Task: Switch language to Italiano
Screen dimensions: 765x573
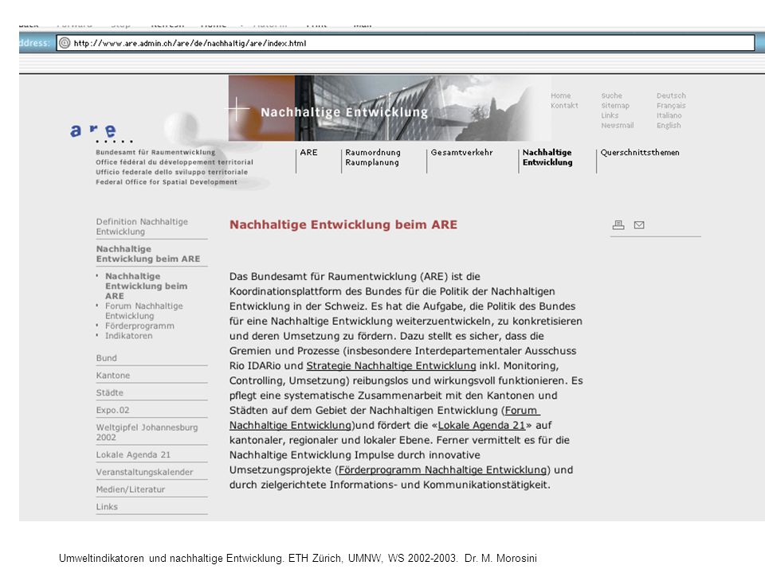Action: pos(669,115)
